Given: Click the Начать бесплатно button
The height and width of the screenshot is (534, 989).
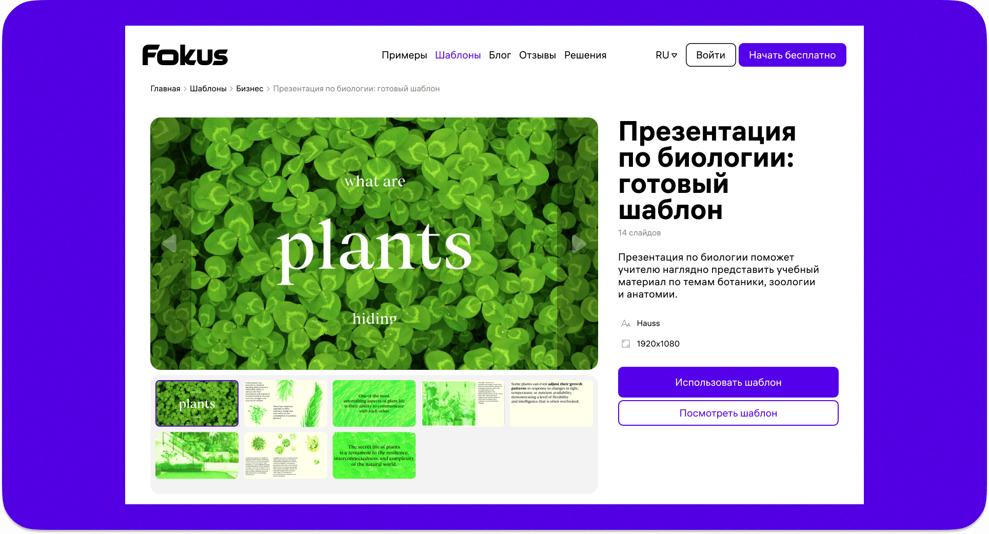Looking at the screenshot, I should point(792,55).
